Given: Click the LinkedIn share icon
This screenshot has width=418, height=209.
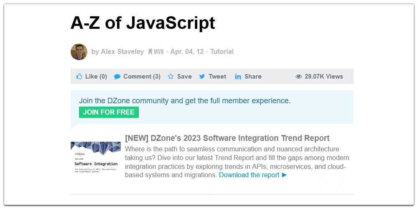Looking at the screenshot, I should tap(238, 76).
